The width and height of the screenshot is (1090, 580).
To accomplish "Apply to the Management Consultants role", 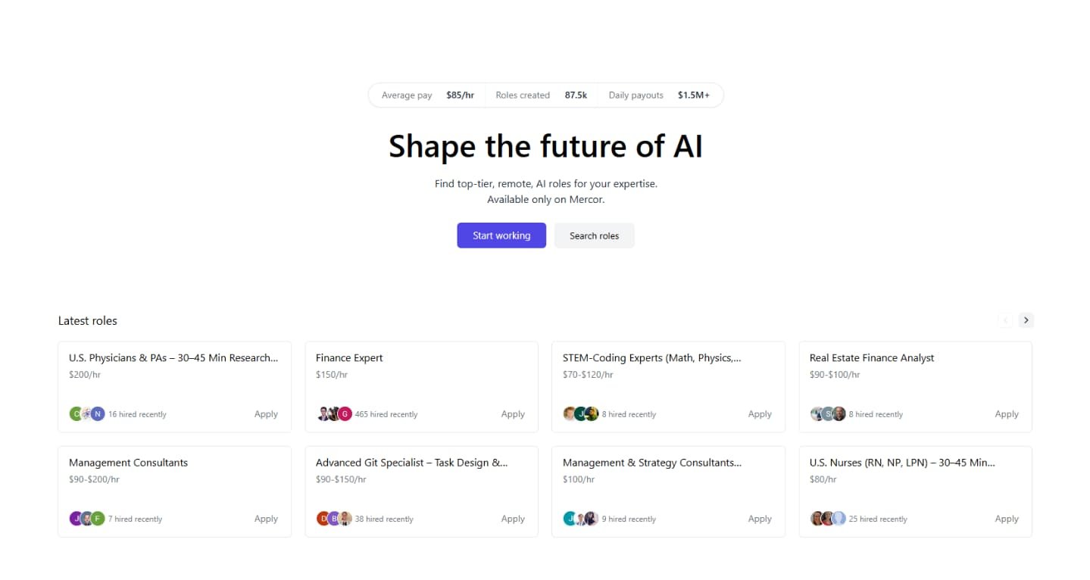I will pos(266,518).
